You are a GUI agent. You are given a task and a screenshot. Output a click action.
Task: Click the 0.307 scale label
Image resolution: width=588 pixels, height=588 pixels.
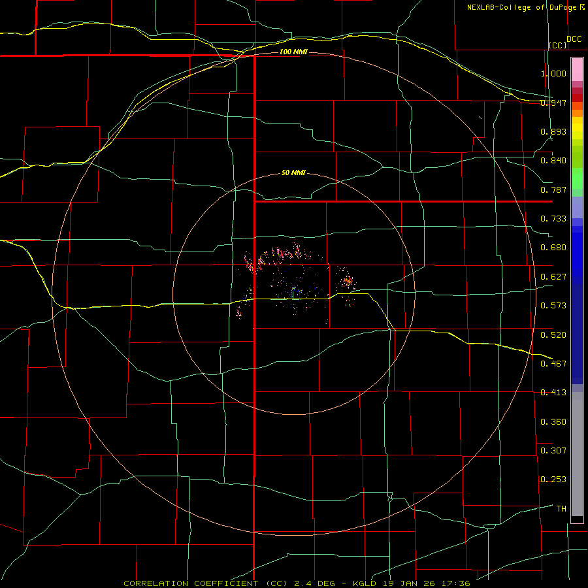click(x=553, y=451)
